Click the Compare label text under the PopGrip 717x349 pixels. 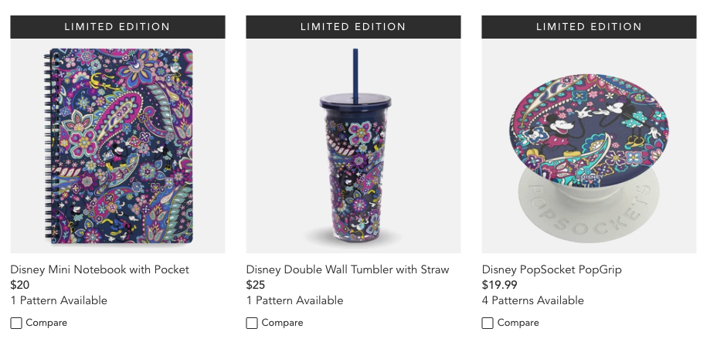(x=518, y=323)
